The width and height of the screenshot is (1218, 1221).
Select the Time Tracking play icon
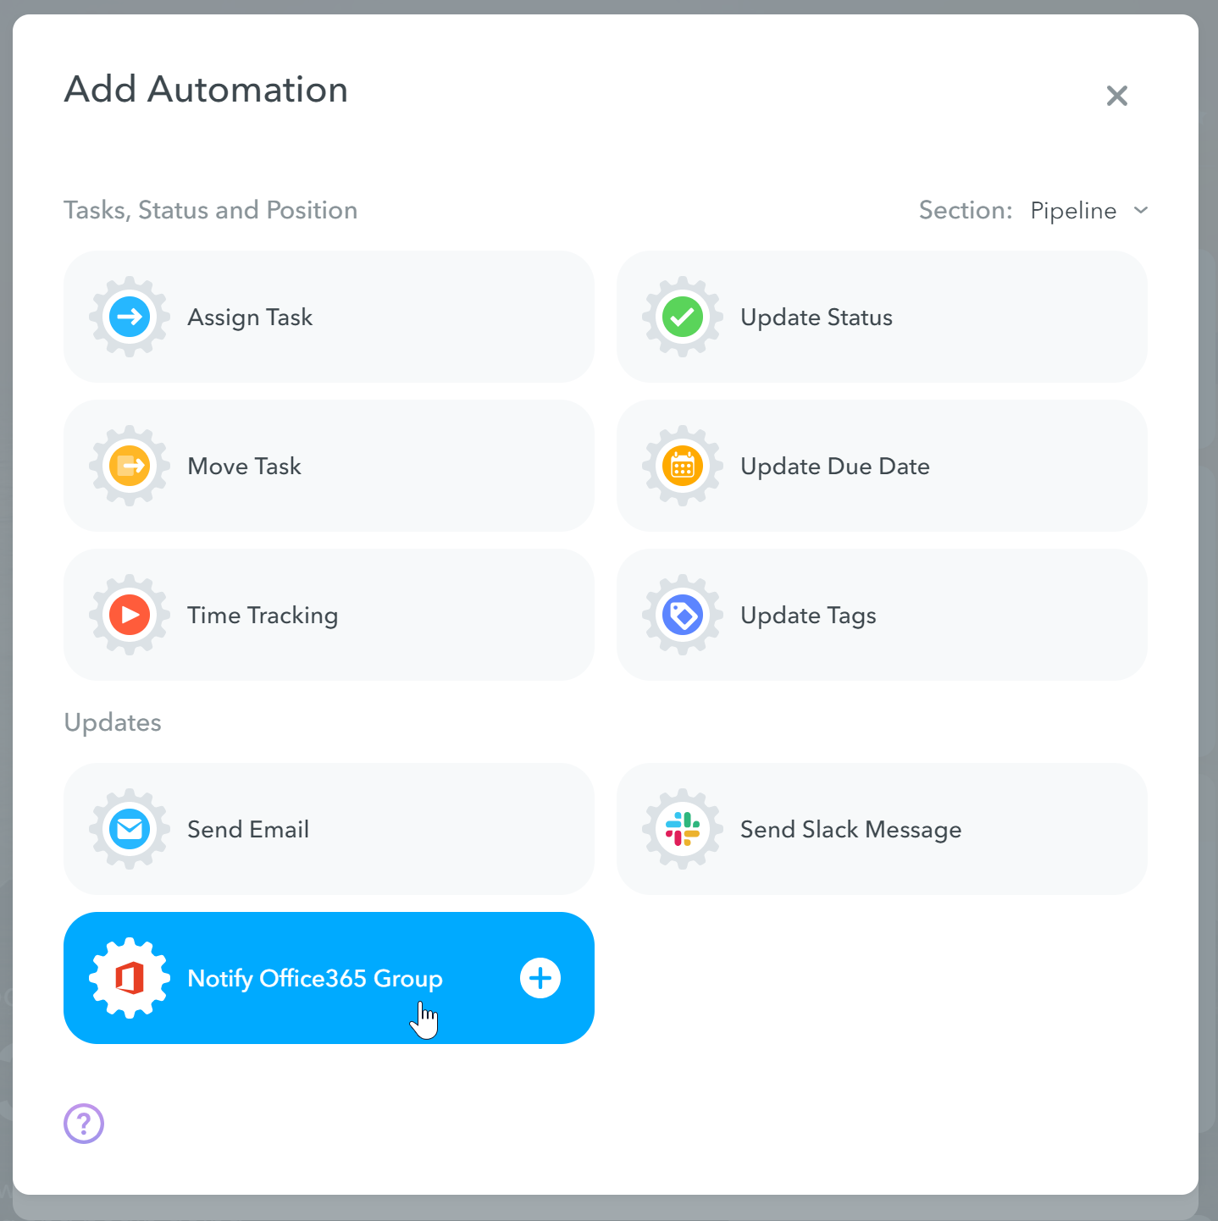[x=129, y=615]
